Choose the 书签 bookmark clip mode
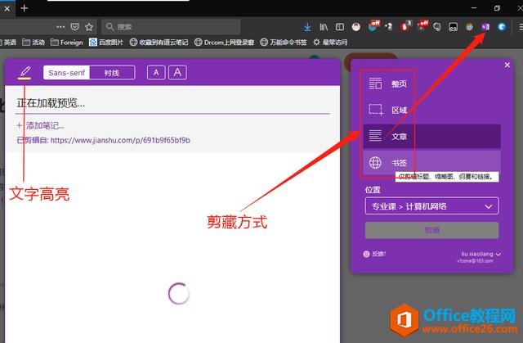This screenshot has height=343, width=523. (x=431, y=163)
